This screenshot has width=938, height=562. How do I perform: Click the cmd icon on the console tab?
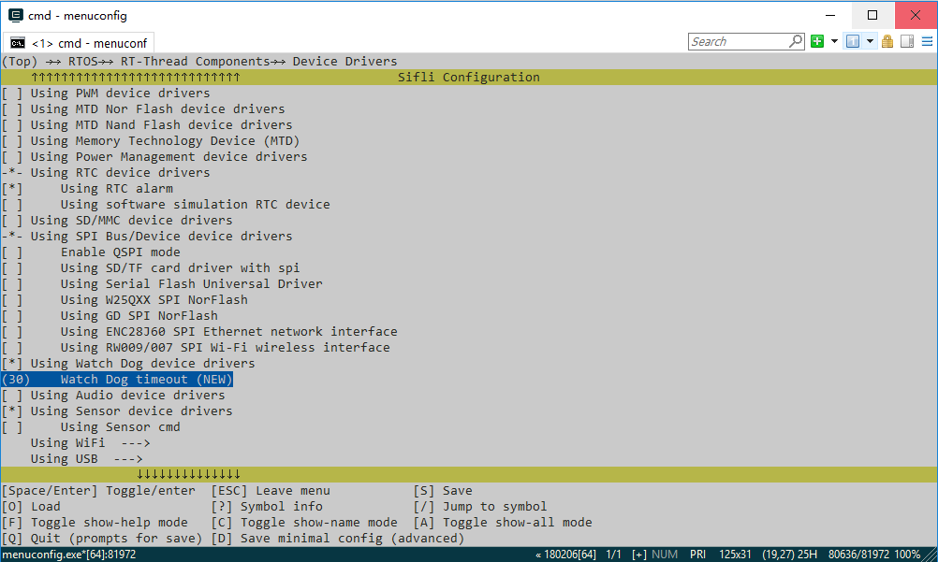(18, 43)
